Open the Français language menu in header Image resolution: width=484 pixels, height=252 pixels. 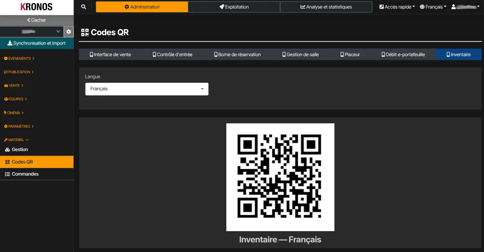click(433, 7)
